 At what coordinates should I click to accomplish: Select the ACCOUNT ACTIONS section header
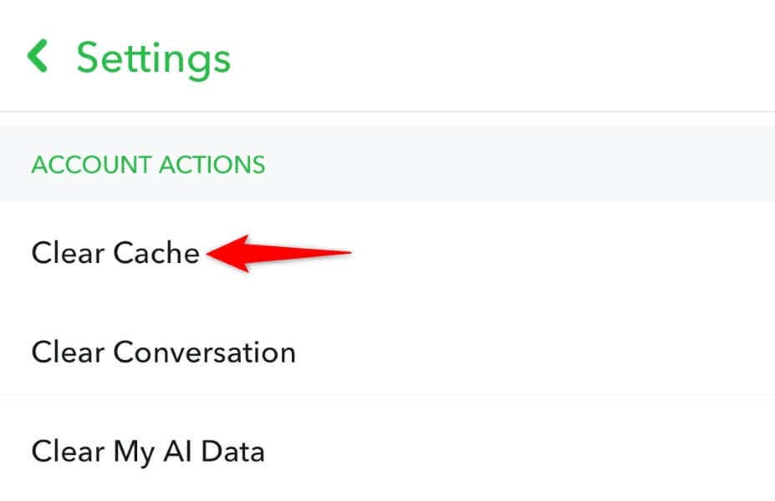coord(147,164)
